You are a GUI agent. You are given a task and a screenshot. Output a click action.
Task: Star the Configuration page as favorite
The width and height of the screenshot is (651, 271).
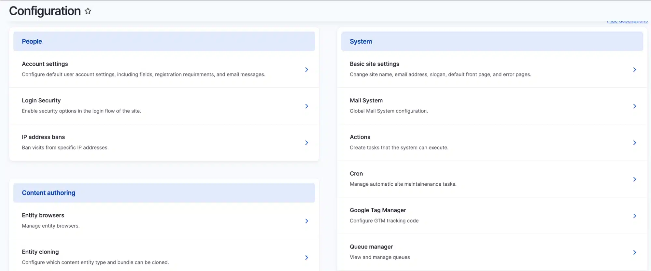point(88,11)
